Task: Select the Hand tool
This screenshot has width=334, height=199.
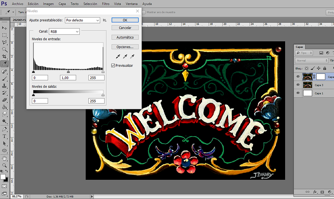Action: coord(5,158)
